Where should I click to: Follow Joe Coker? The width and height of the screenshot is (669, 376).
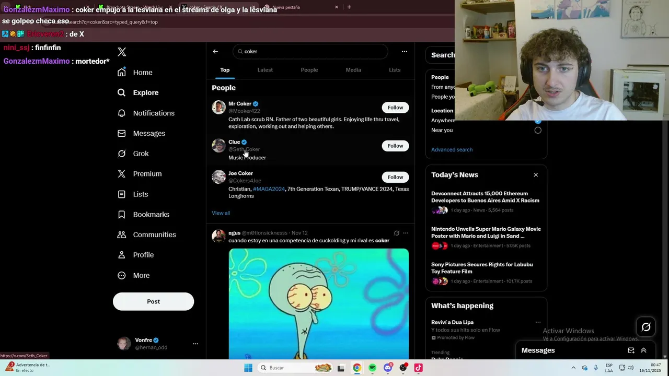tap(395, 177)
